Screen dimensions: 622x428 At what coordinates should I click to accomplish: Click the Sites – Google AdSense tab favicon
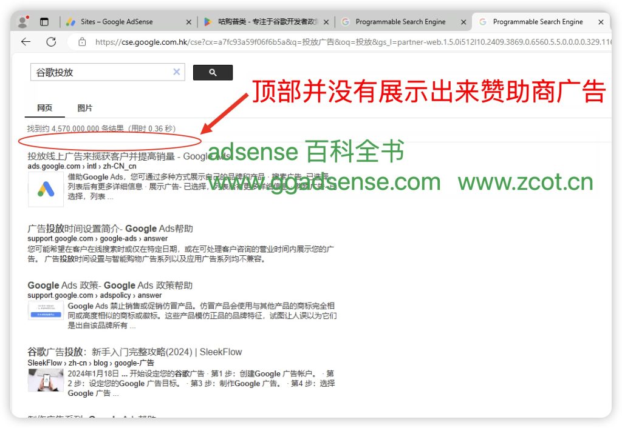tap(70, 22)
